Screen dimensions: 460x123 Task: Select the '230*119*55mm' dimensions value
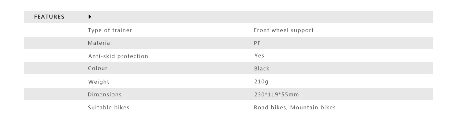277,95
